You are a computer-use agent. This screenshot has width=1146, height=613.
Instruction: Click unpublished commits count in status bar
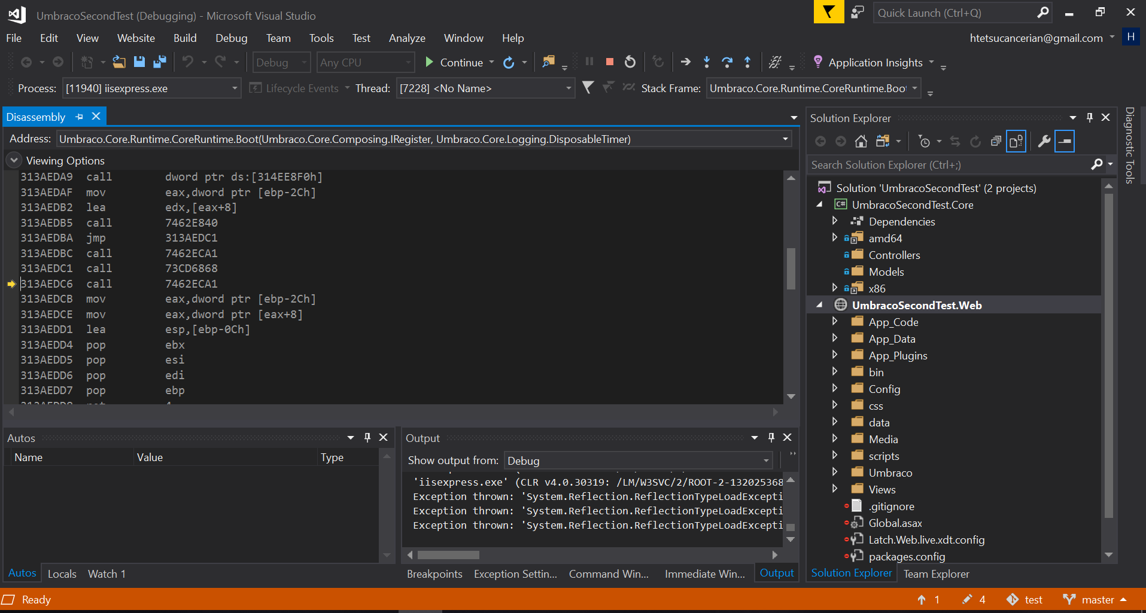[929, 599]
